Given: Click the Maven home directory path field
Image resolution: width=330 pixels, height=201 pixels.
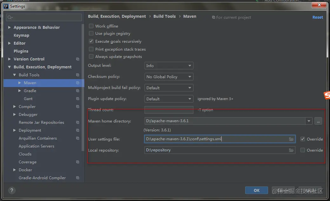Looking at the screenshot, I should coord(225,121).
